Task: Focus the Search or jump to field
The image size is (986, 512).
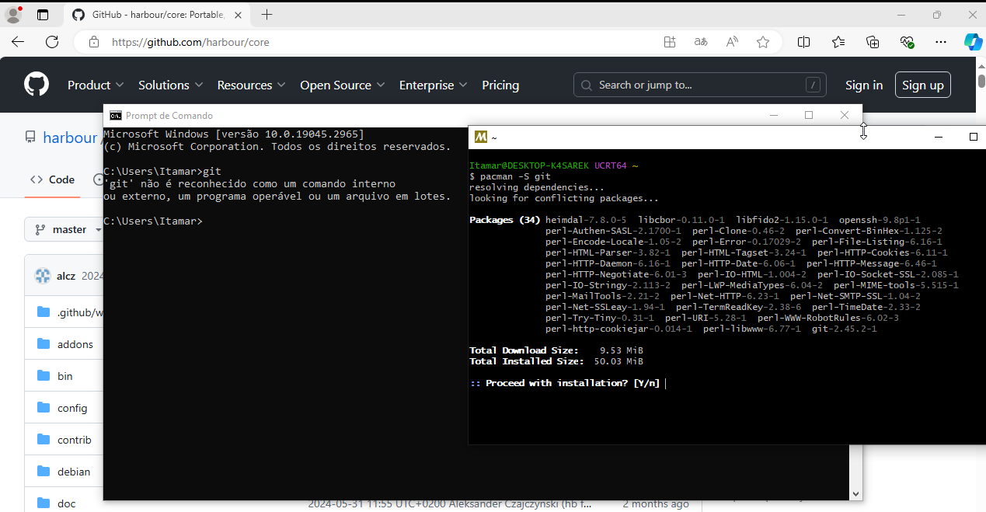Action: 699,85
